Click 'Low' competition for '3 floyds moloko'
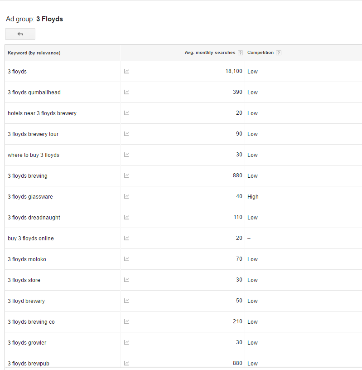 tap(252, 259)
